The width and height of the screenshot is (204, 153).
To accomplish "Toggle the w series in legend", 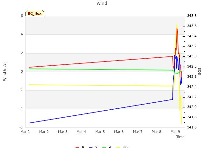I will tap(107, 147).
